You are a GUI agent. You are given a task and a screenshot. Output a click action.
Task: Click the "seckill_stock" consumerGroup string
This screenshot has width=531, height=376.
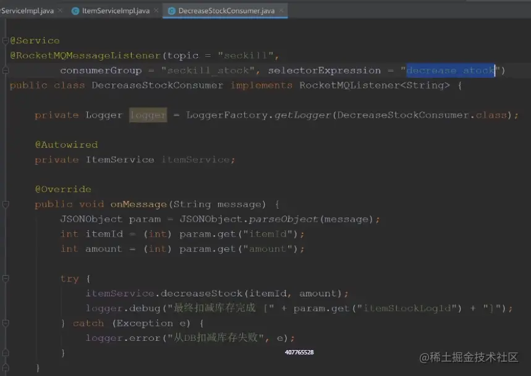coord(208,70)
